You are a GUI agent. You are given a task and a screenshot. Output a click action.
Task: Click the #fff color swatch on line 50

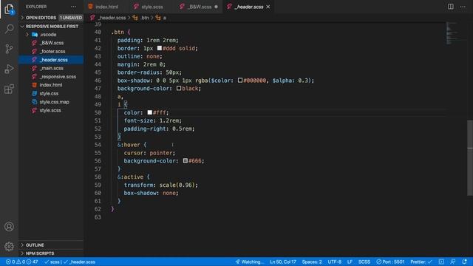pos(150,112)
